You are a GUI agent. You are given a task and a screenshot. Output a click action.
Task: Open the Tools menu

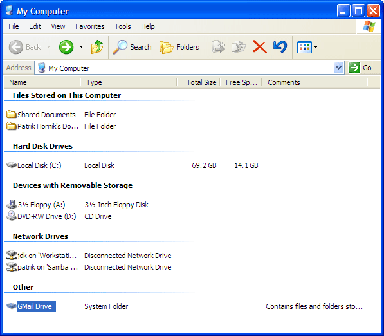(x=123, y=26)
